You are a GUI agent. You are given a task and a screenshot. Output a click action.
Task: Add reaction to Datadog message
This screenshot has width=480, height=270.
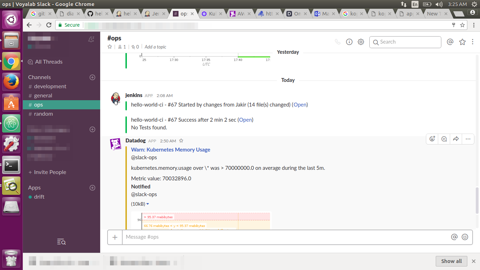(x=432, y=139)
